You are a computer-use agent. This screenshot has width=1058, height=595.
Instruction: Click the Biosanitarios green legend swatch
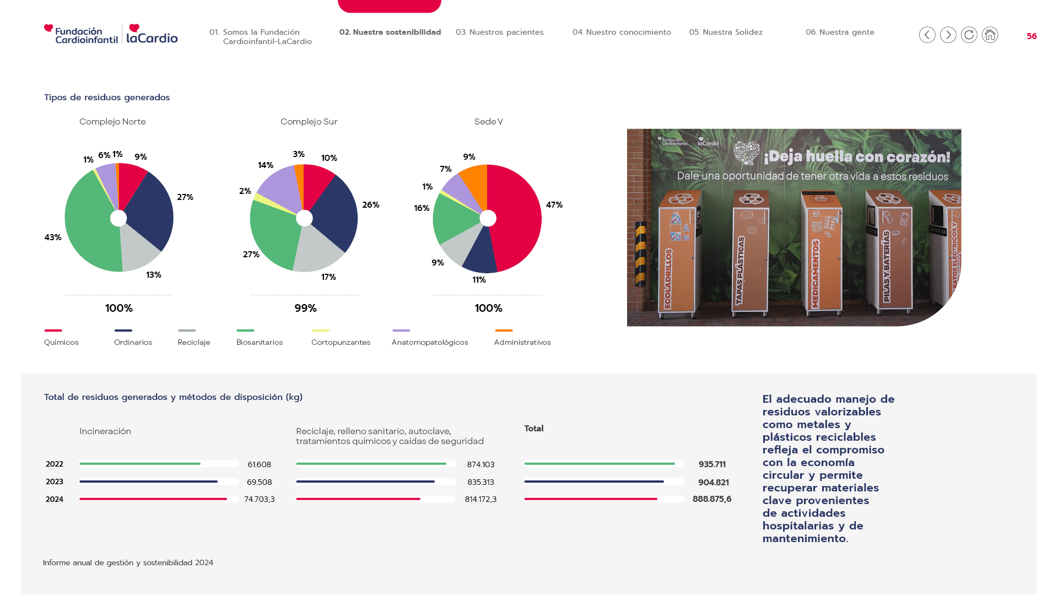tap(245, 331)
